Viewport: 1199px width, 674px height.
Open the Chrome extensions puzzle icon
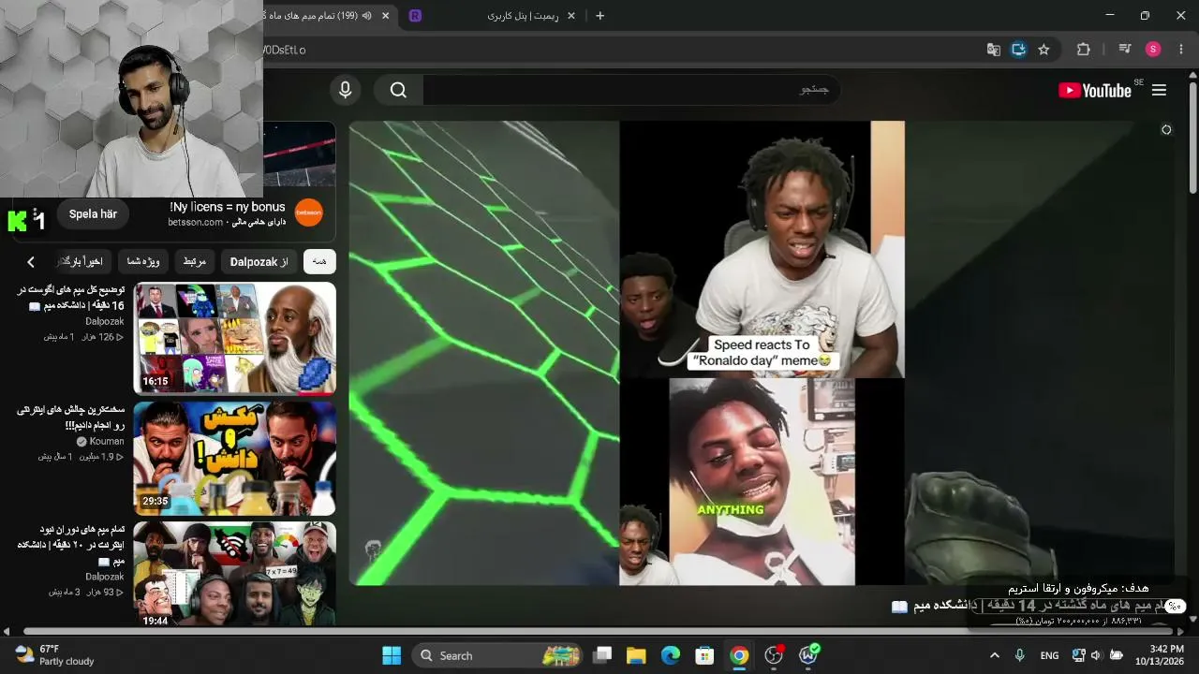click(1084, 50)
